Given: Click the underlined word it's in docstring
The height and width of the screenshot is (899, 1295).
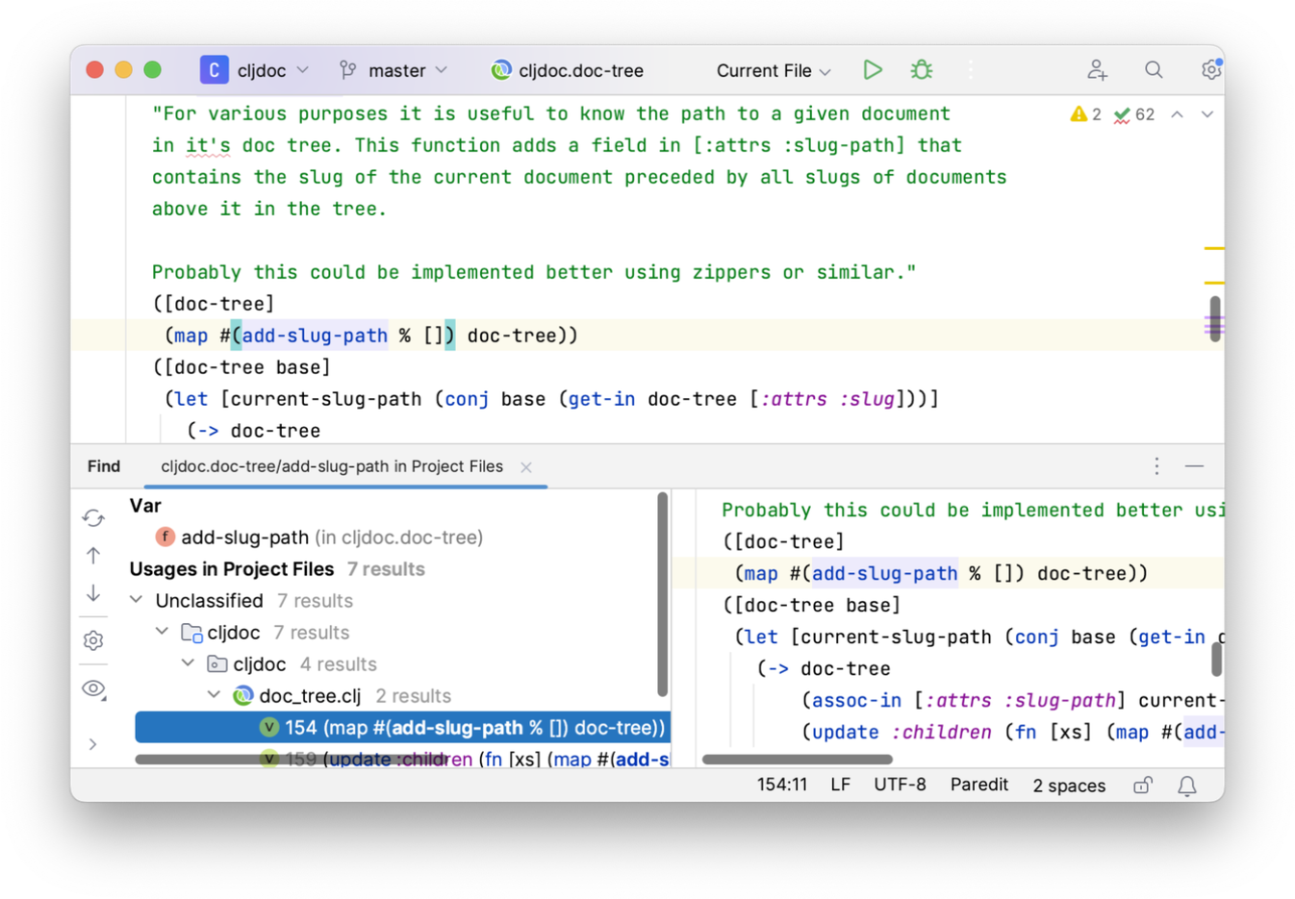Looking at the screenshot, I should pyautogui.click(x=208, y=146).
